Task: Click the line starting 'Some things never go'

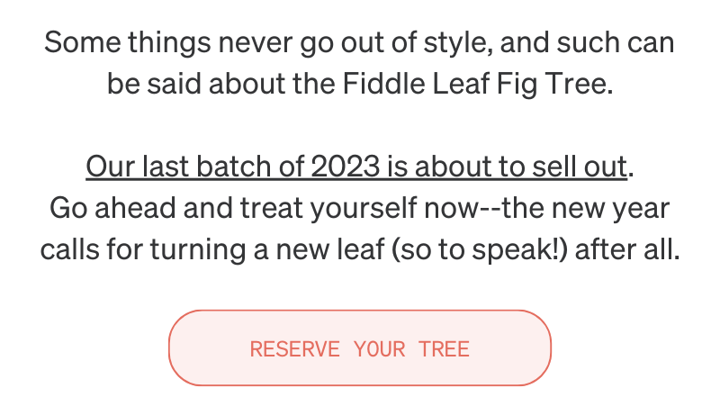Action: coord(359,43)
